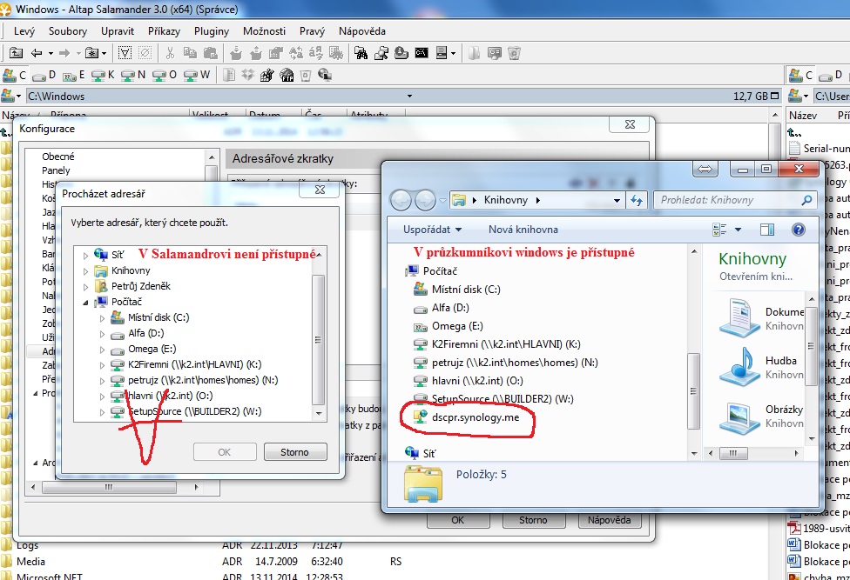Click Nápověda button in Konfigurace dialog
Image resolution: width=850 pixels, height=580 pixels.
pyautogui.click(x=610, y=520)
